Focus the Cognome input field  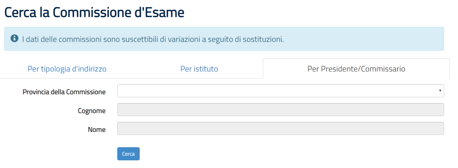click(281, 110)
